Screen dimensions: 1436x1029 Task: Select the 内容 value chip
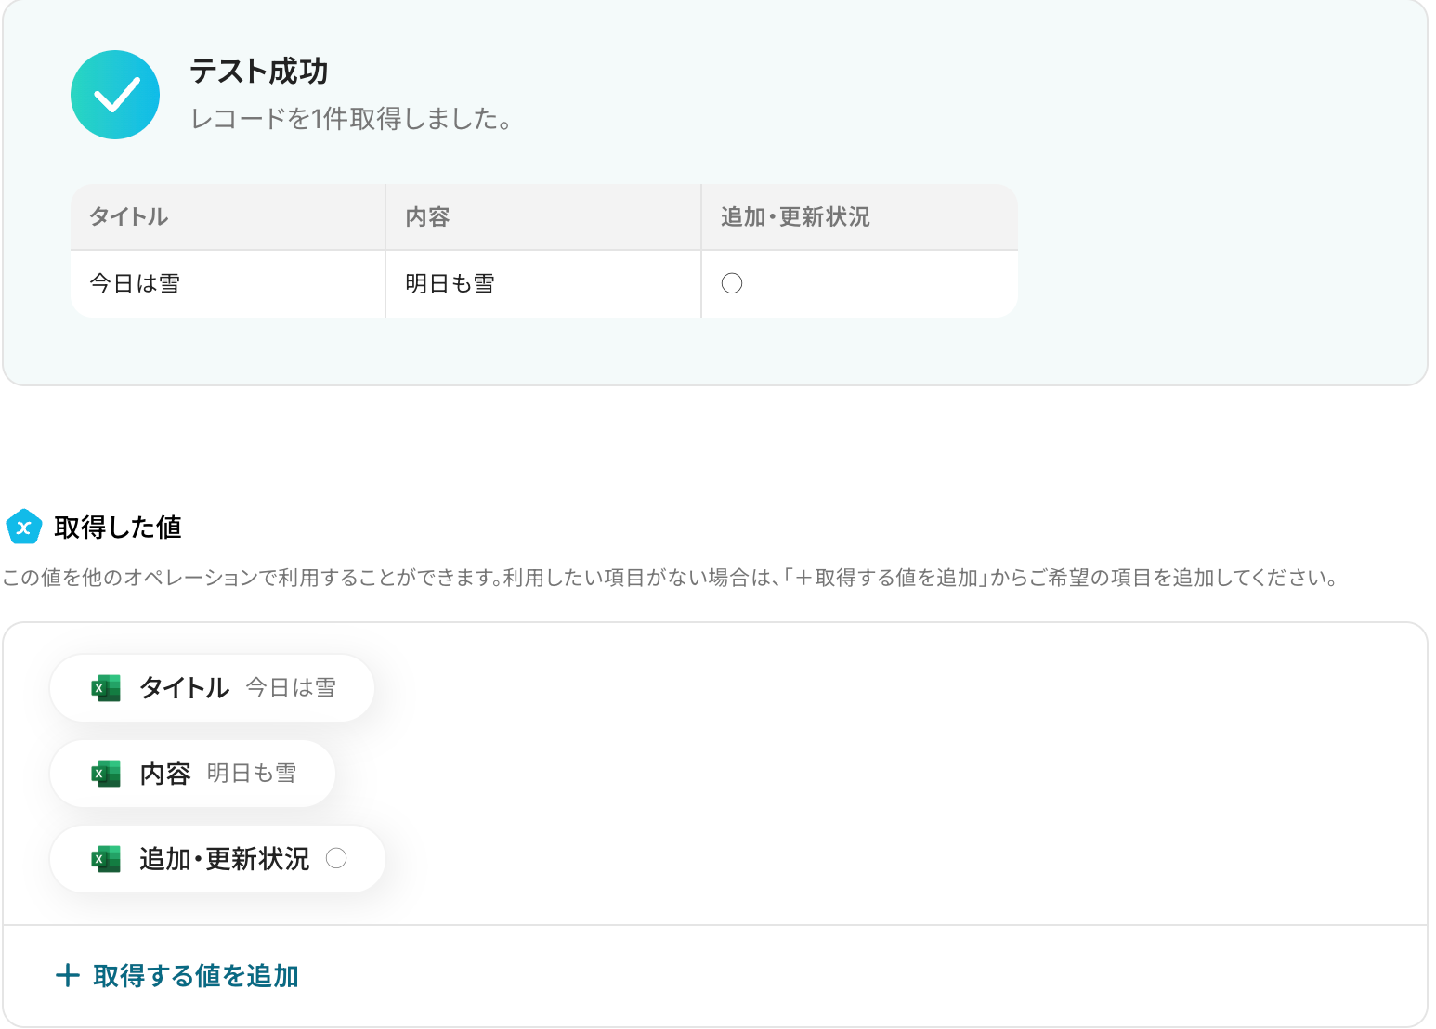pyautogui.click(x=192, y=774)
